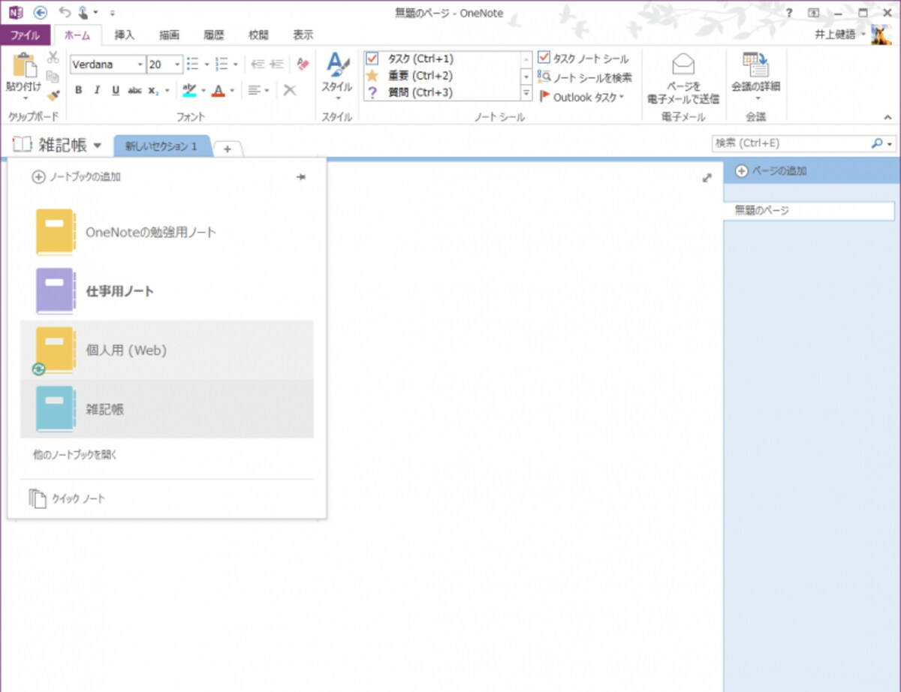Toggle bold formatting button
The width and height of the screenshot is (901, 692).
(79, 90)
